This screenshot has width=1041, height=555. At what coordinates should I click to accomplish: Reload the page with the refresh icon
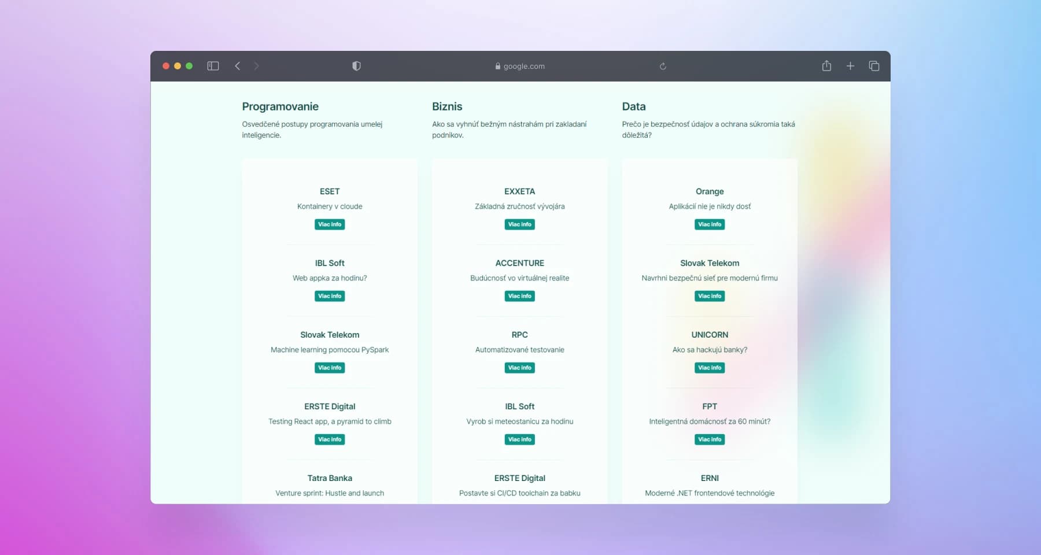pyautogui.click(x=663, y=66)
